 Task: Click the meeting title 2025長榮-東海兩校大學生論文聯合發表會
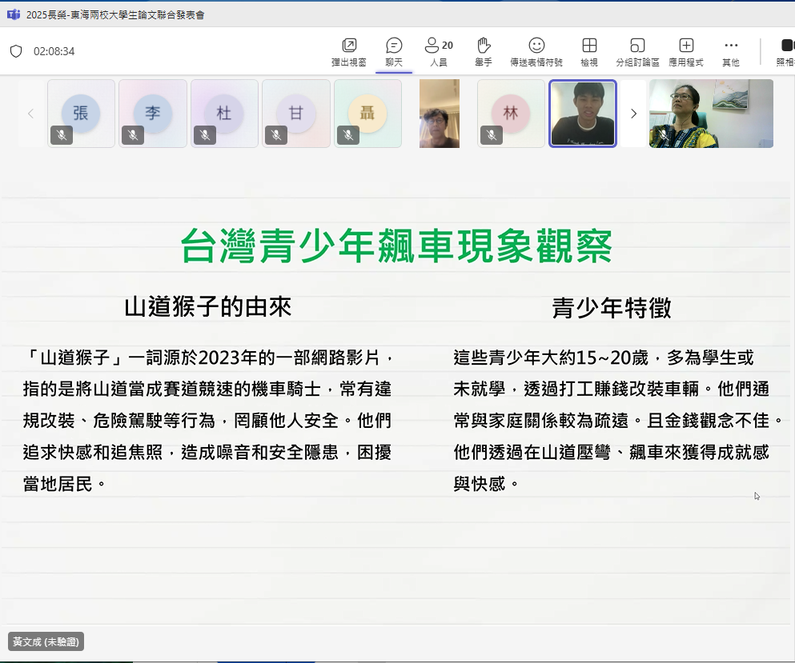tap(115, 14)
